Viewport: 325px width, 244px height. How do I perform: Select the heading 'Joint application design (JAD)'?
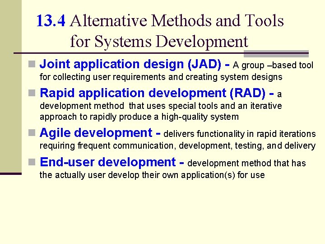pos(130,64)
